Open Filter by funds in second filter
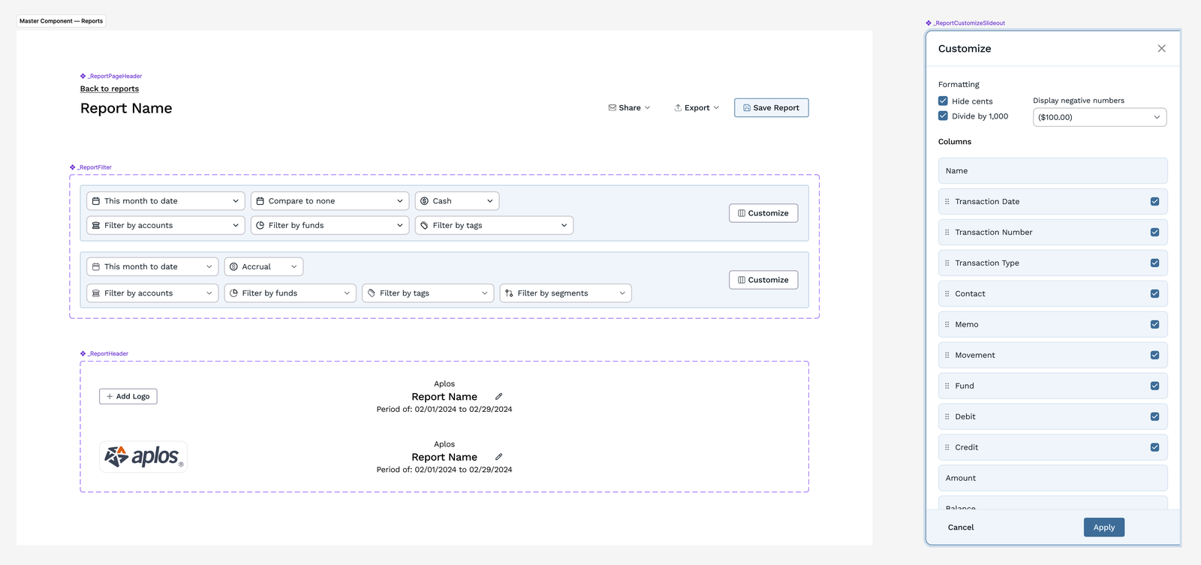 tap(290, 293)
